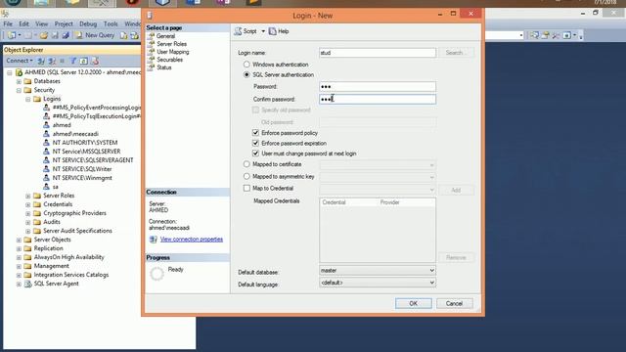Click the Login name text field
The image size is (626, 352).
pos(378,53)
